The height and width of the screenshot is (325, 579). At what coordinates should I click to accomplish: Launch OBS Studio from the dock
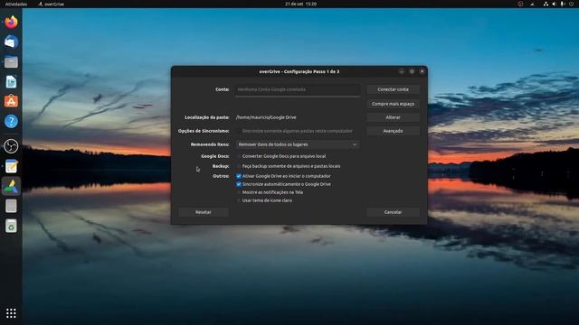tap(11, 146)
